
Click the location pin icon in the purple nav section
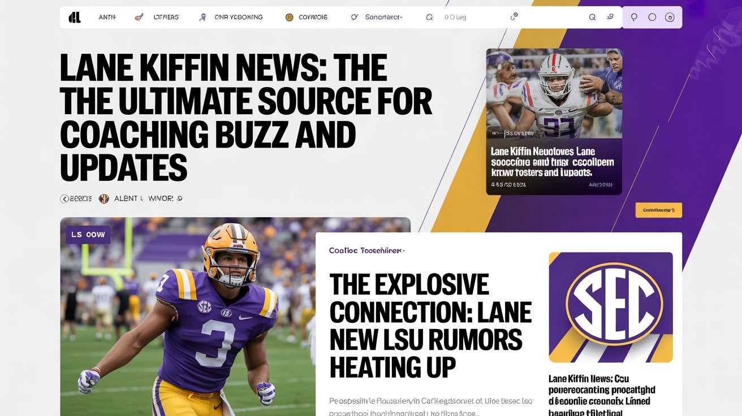pyautogui.click(x=634, y=18)
